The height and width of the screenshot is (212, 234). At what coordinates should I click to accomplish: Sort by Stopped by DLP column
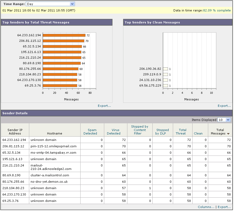(162, 132)
